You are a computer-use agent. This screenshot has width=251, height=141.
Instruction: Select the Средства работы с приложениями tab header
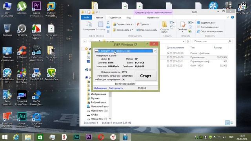153,13
